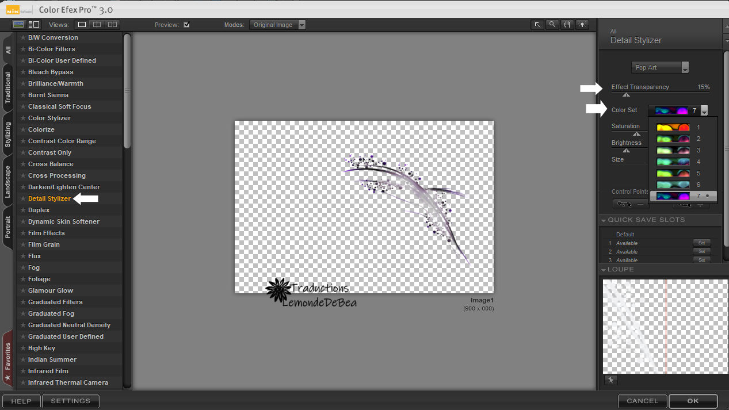Viewport: 729px width, 410px height.
Task: Show the filter list panel view icon
Action: [34, 25]
